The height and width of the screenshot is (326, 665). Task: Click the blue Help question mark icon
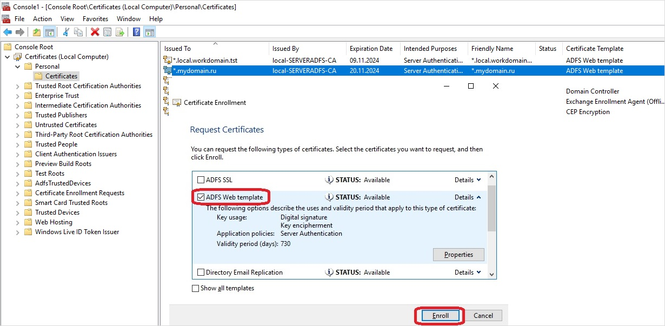(x=137, y=32)
